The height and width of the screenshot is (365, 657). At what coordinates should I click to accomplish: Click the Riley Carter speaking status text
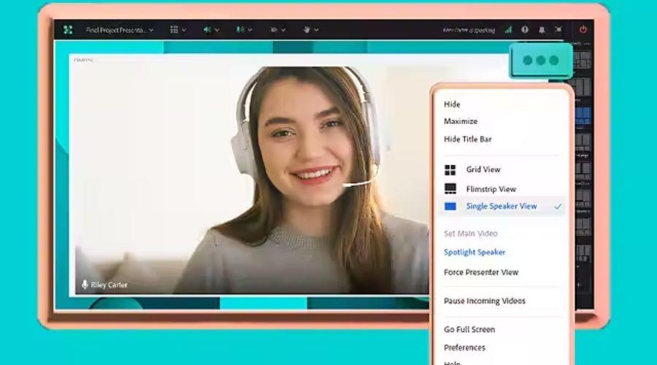coord(469,30)
